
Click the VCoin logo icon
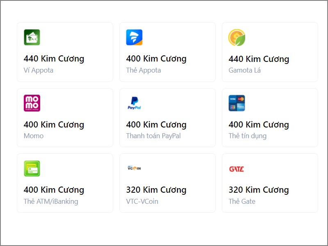pos(134,168)
